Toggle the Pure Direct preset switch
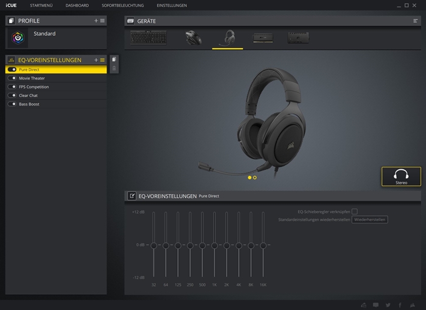This screenshot has height=310, width=426. tap(12, 70)
